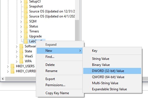Expand the Software key
The height and width of the screenshot is (100, 148).
[17, 47]
